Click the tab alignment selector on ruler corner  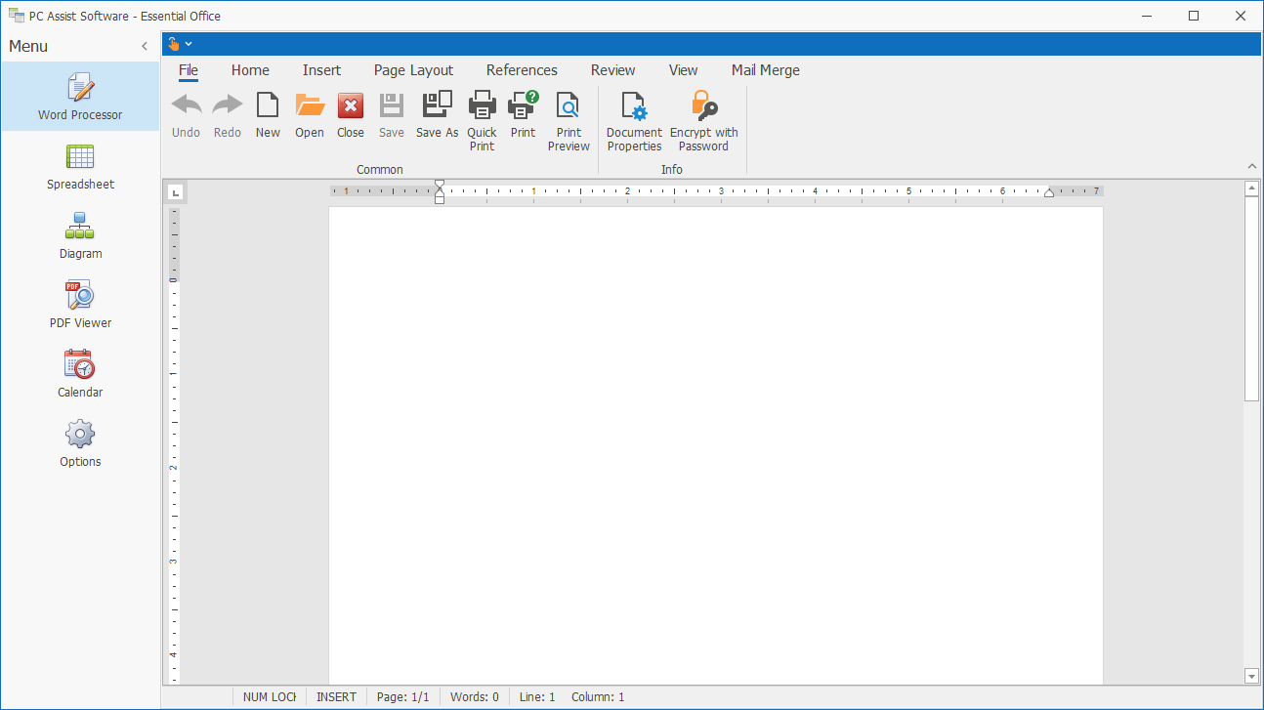(x=175, y=192)
